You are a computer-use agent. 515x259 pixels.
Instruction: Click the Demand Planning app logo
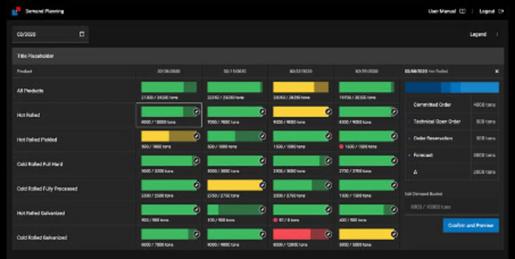pyautogui.click(x=16, y=11)
